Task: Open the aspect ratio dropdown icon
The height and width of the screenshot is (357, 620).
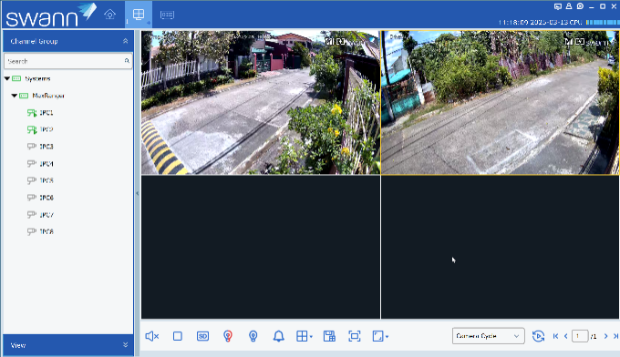Action: pyautogui.click(x=380, y=336)
